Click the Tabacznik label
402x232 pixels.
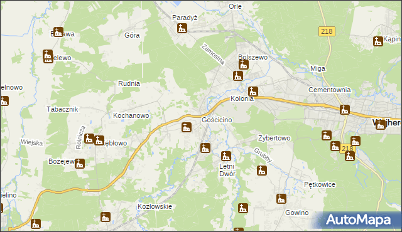pos(62,109)
